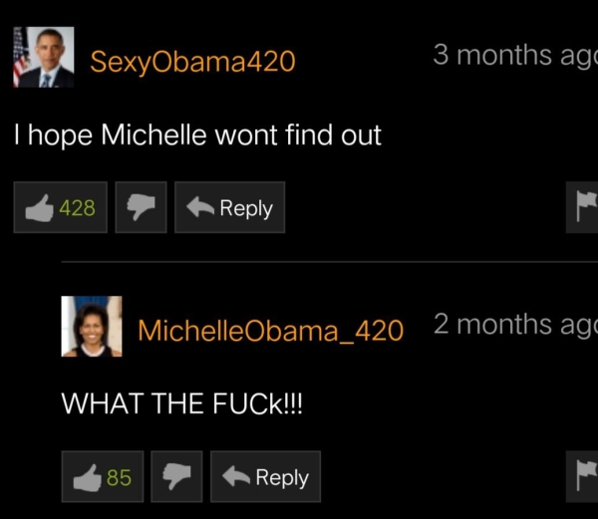This screenshot has width=598, height=519.
Task: Select the 'I hope Michelle wont find out' text
Action: tap(197, 135)
